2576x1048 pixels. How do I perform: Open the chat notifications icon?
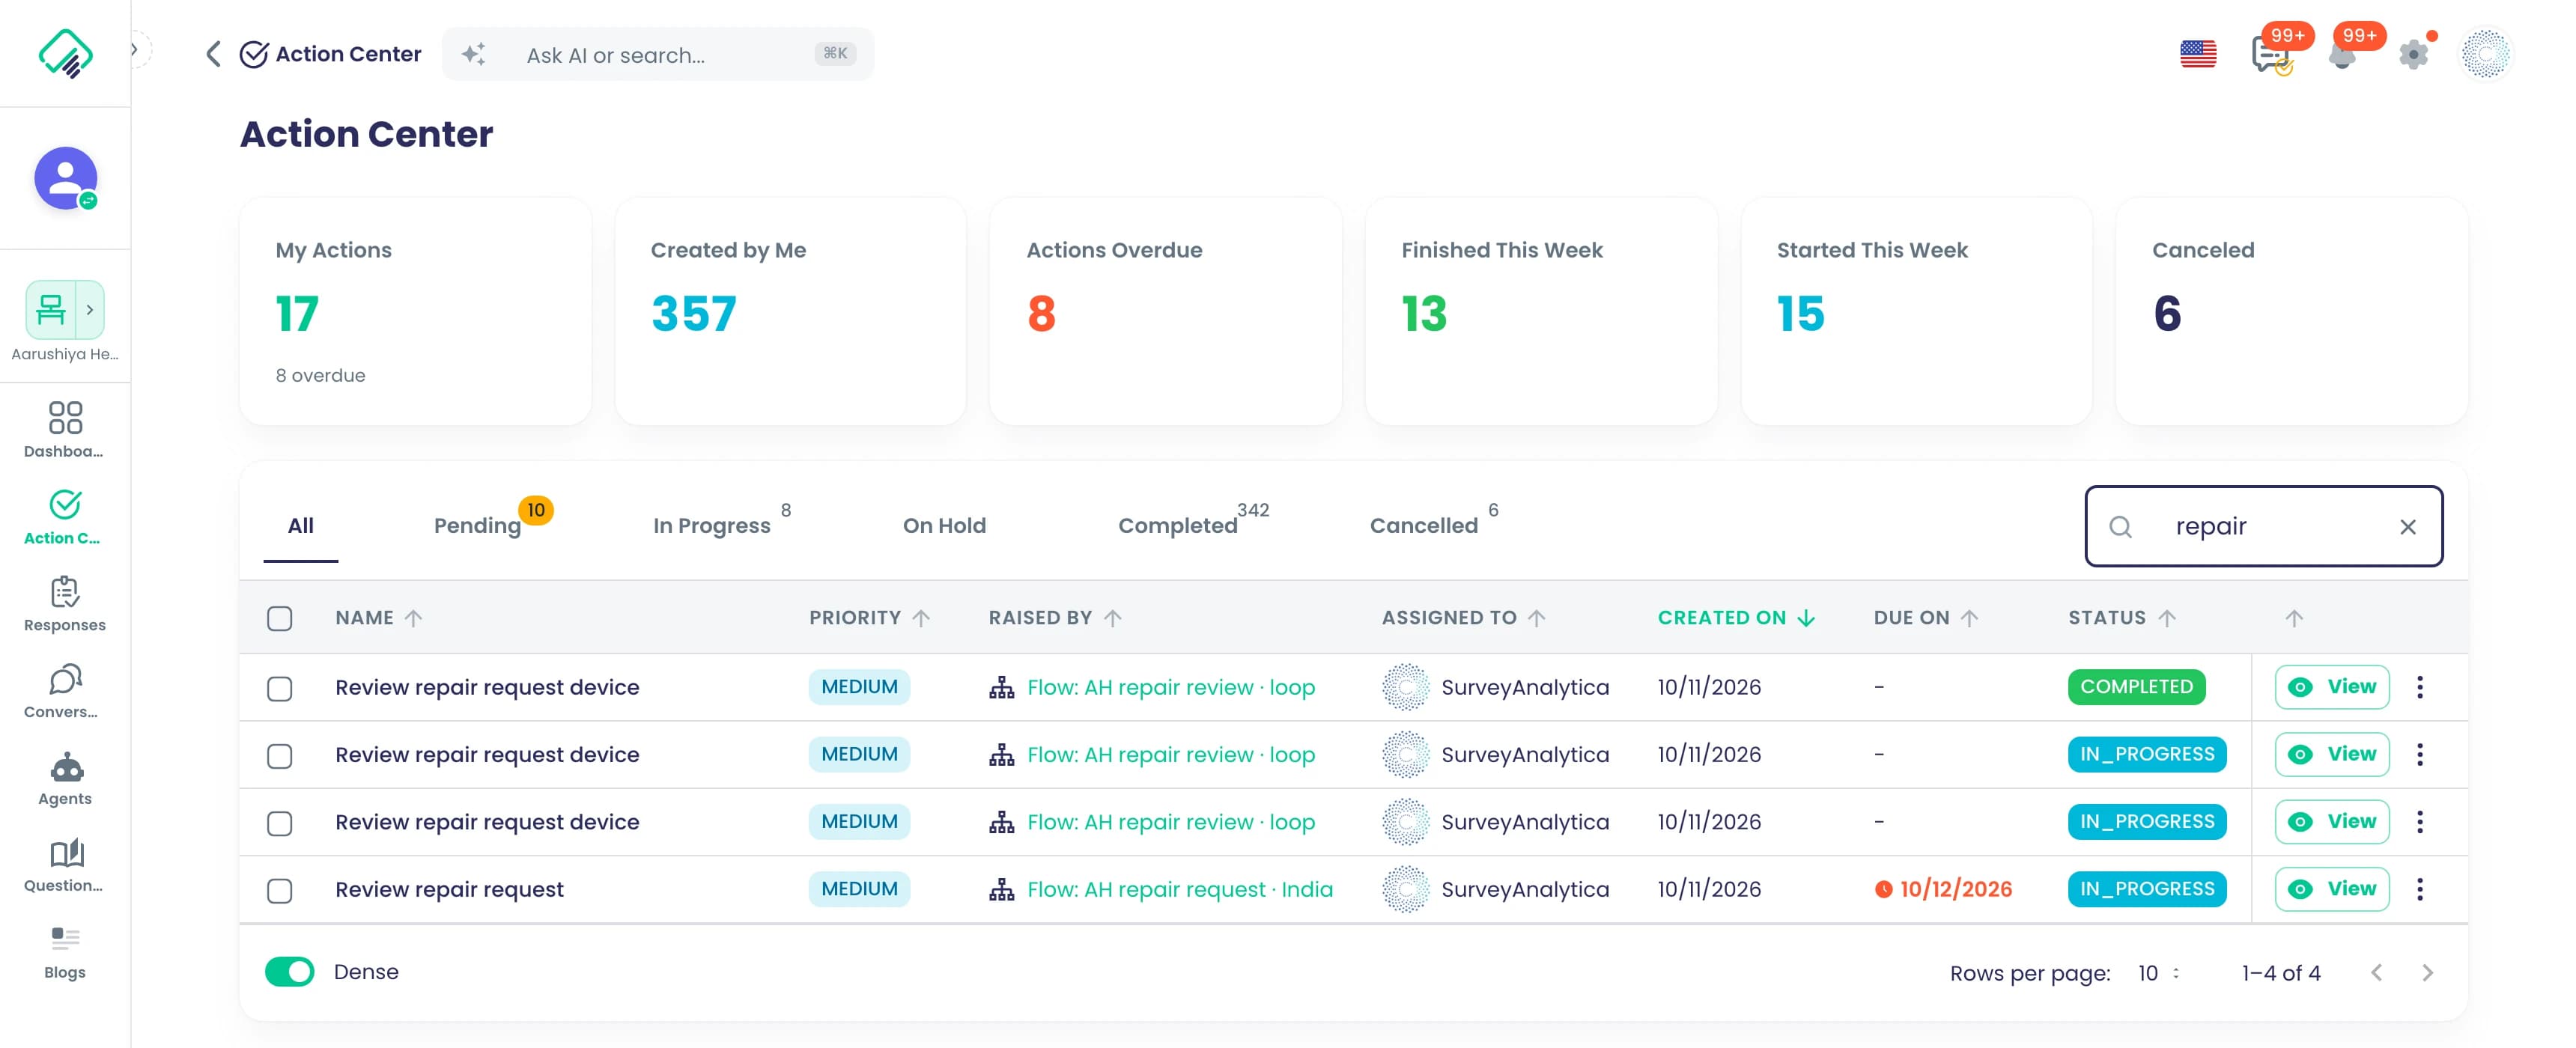(x=2269, y=54)
